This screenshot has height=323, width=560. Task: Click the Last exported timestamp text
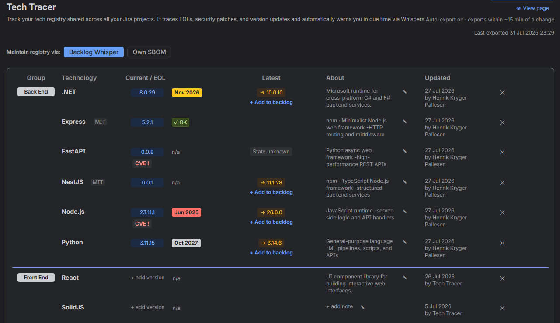click(x=514, y=33)
